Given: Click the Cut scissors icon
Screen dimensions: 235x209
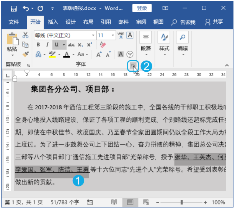Looking at the screenshot, I should click(x=26, y=35).
